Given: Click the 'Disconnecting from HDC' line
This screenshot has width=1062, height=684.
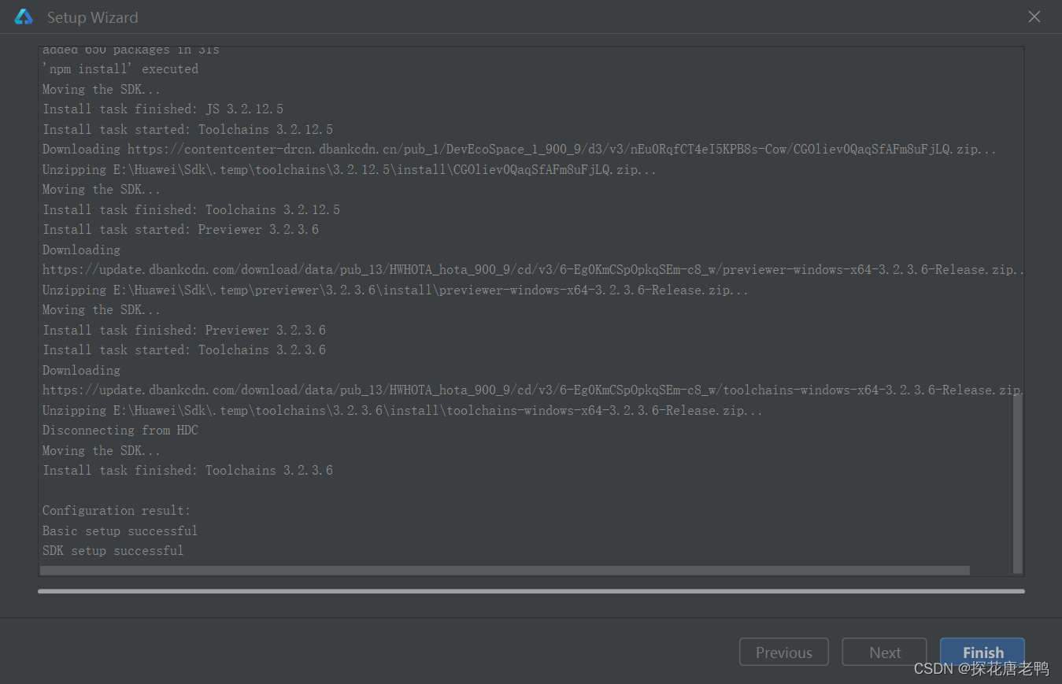Looking at the screenshot, I should pos(120,431).
